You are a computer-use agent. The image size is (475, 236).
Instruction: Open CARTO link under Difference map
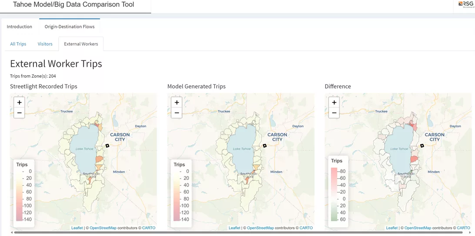[463, 228]
